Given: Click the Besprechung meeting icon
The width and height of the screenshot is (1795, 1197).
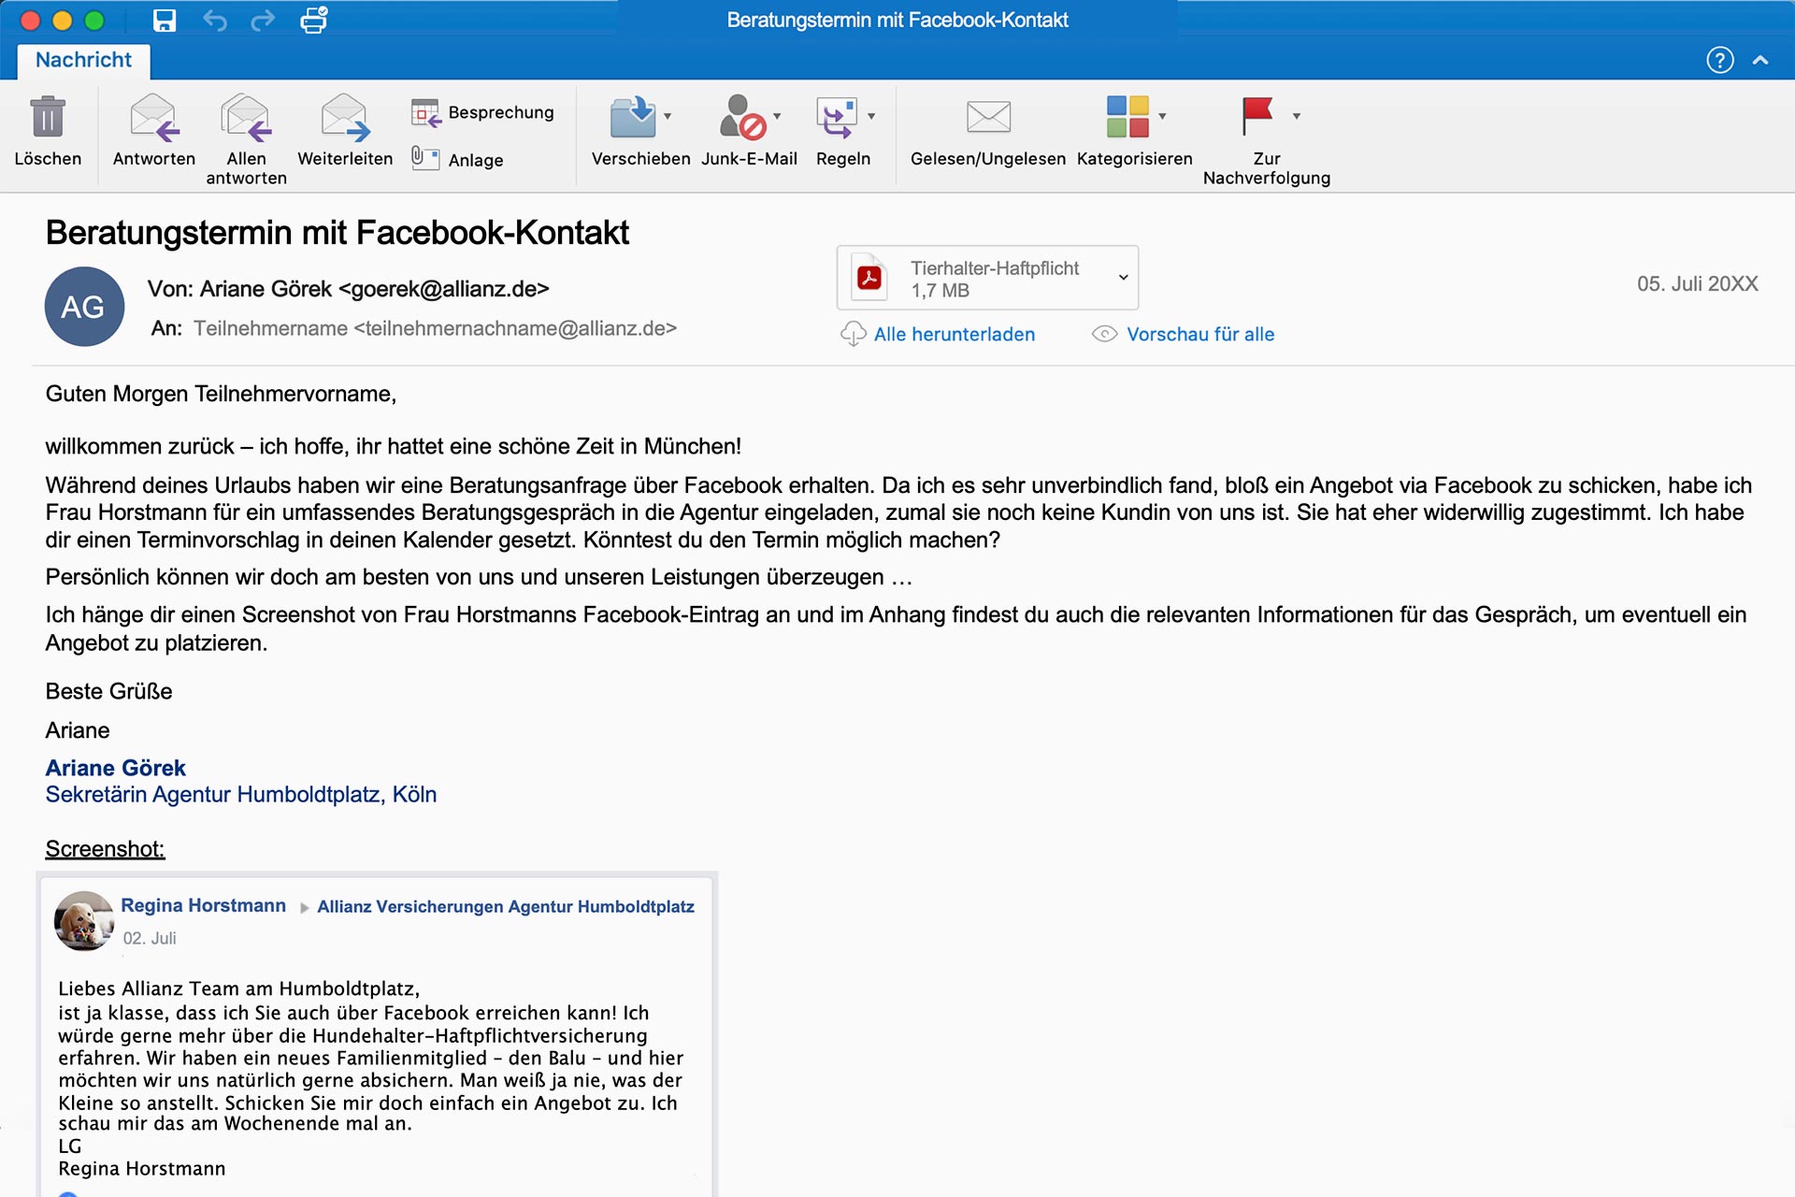Looking at the screenshot, I should [x=426, y=113].
